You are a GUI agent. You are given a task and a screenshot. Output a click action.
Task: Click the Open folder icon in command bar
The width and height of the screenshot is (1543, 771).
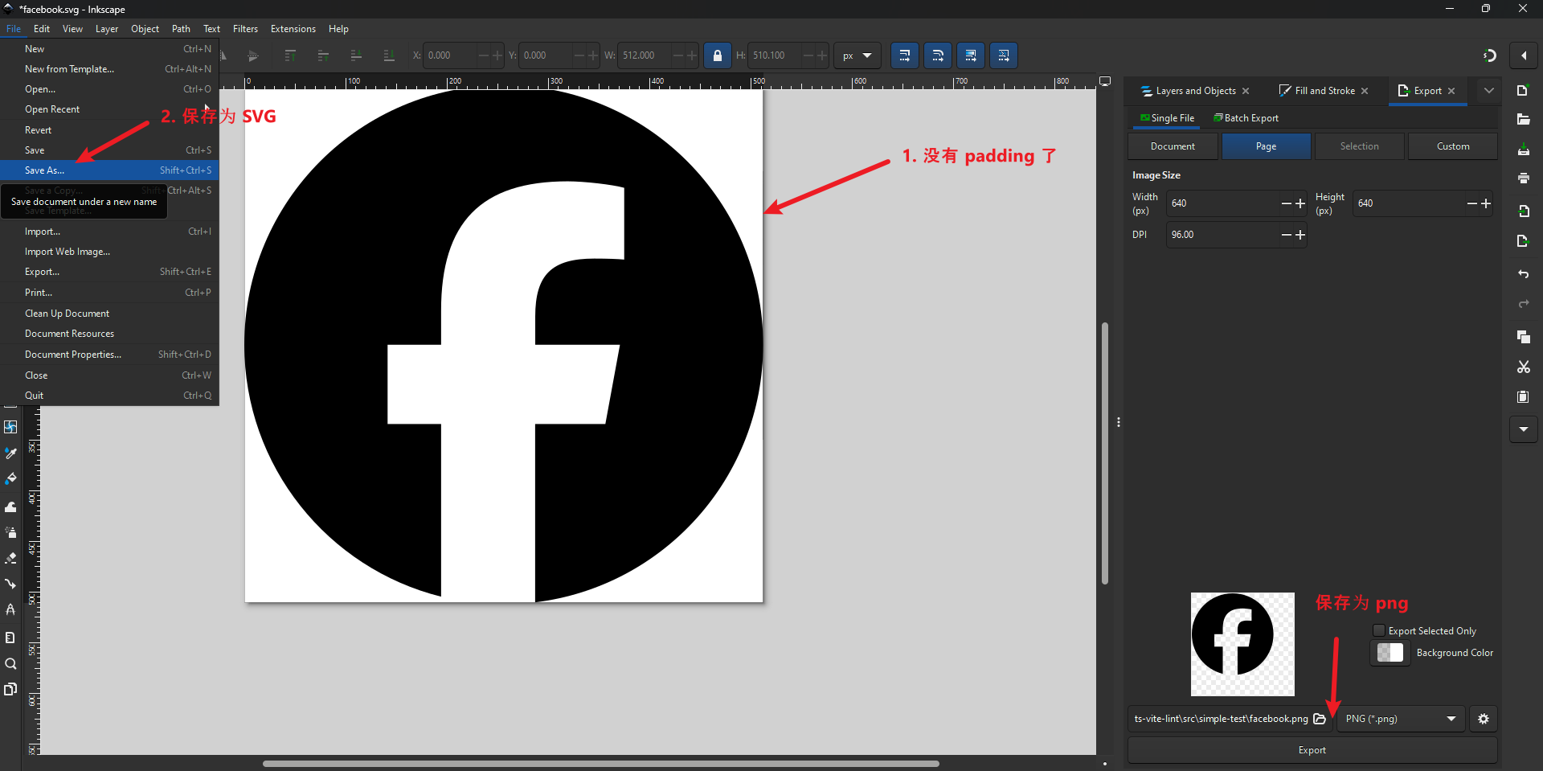click(x=1523, y=120)
